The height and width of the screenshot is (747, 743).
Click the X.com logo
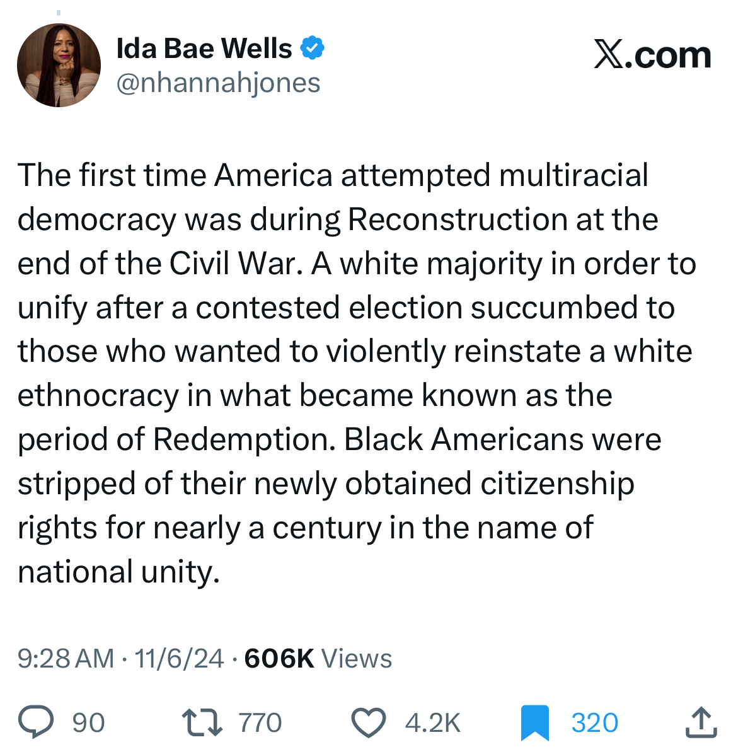[652, 55]
